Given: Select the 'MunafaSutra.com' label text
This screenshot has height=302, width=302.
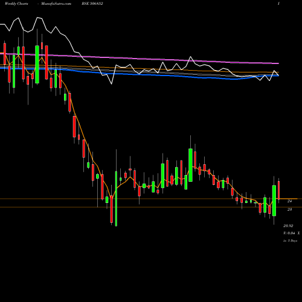Looking at the screenshot, I should [x=56, y=4].
